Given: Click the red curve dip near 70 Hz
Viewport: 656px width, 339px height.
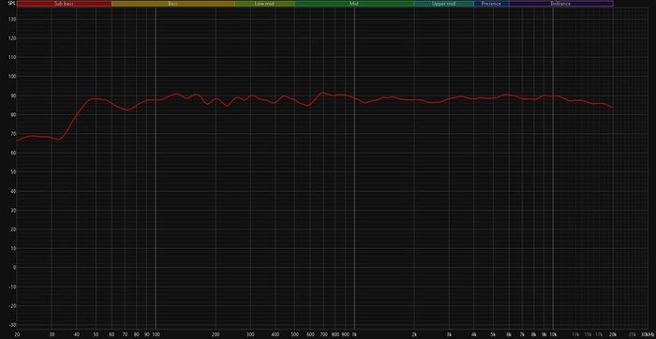Looking at the screenshot, I should pos(127,110).
